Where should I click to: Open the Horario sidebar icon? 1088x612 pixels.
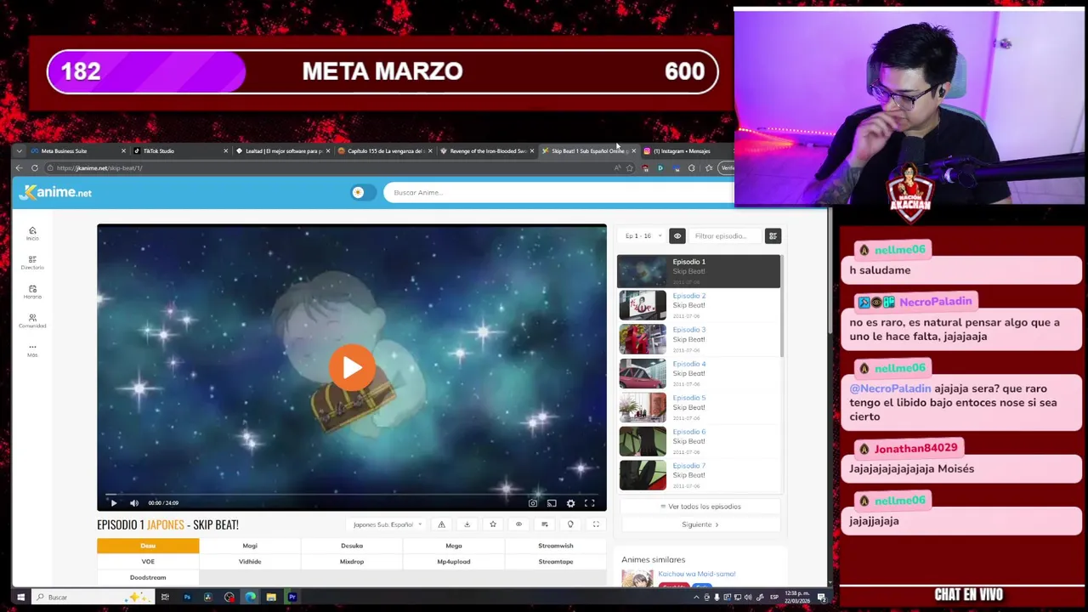click(32, 292)
